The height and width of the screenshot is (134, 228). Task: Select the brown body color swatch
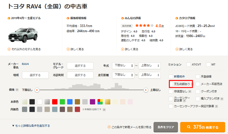(x=78, y=102)
